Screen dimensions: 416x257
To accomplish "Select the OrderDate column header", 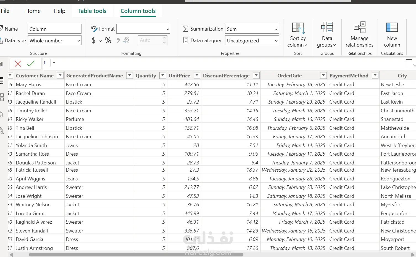I will pos(289,75).
